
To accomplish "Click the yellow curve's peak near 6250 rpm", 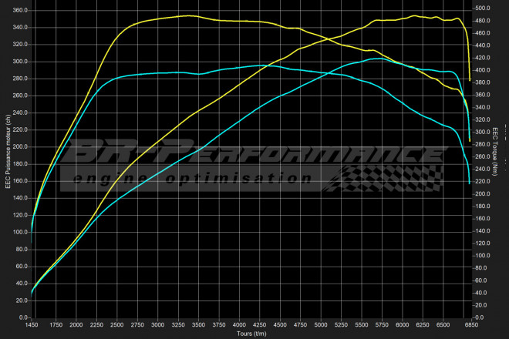I will pyautogui.click(x=416, y=15).
